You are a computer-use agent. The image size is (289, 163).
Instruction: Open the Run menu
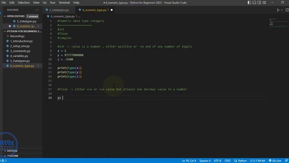[x=52, y=3]
